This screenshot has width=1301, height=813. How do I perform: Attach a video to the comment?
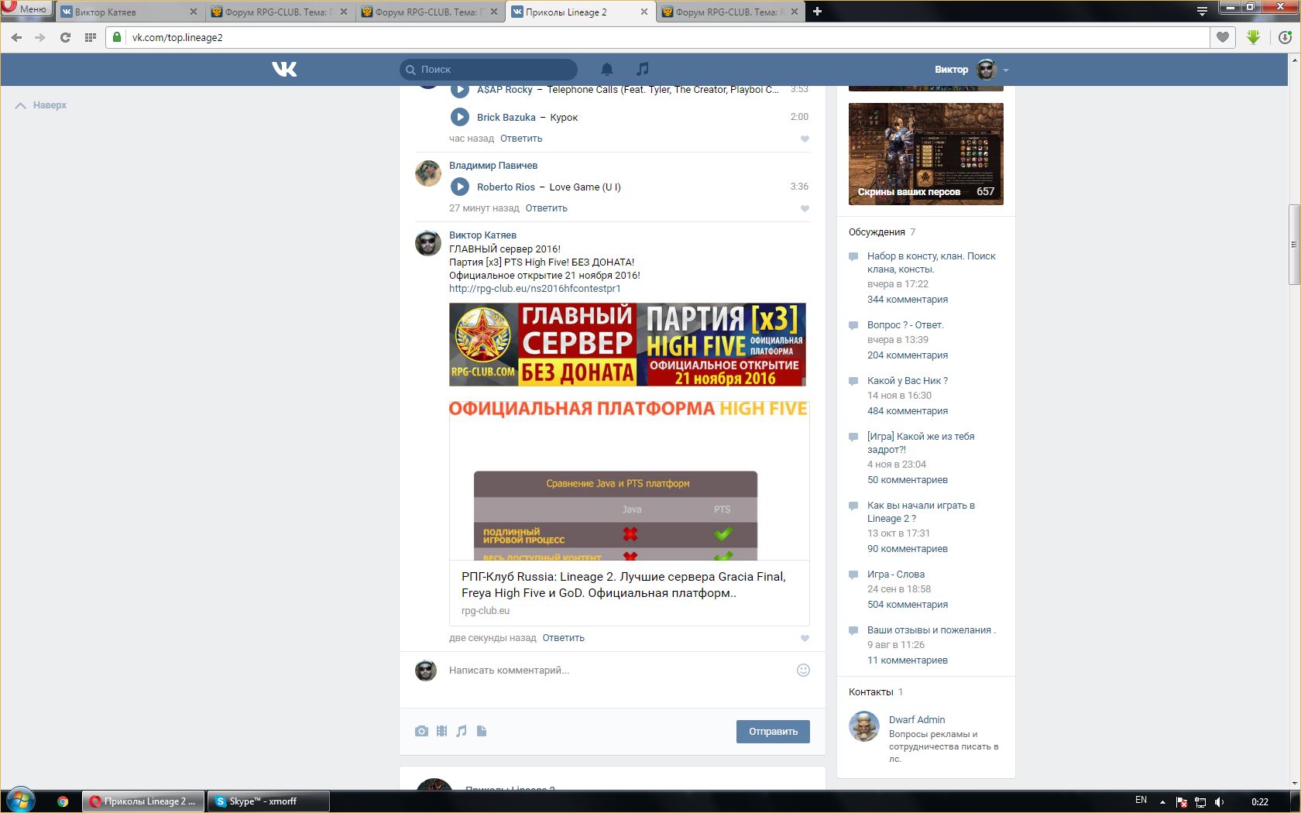coord(441,731)
